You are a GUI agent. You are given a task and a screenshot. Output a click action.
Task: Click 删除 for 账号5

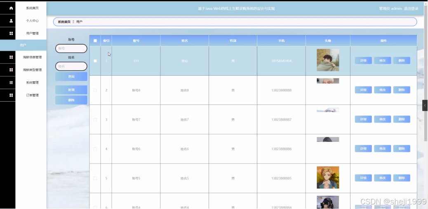[402, 178]
